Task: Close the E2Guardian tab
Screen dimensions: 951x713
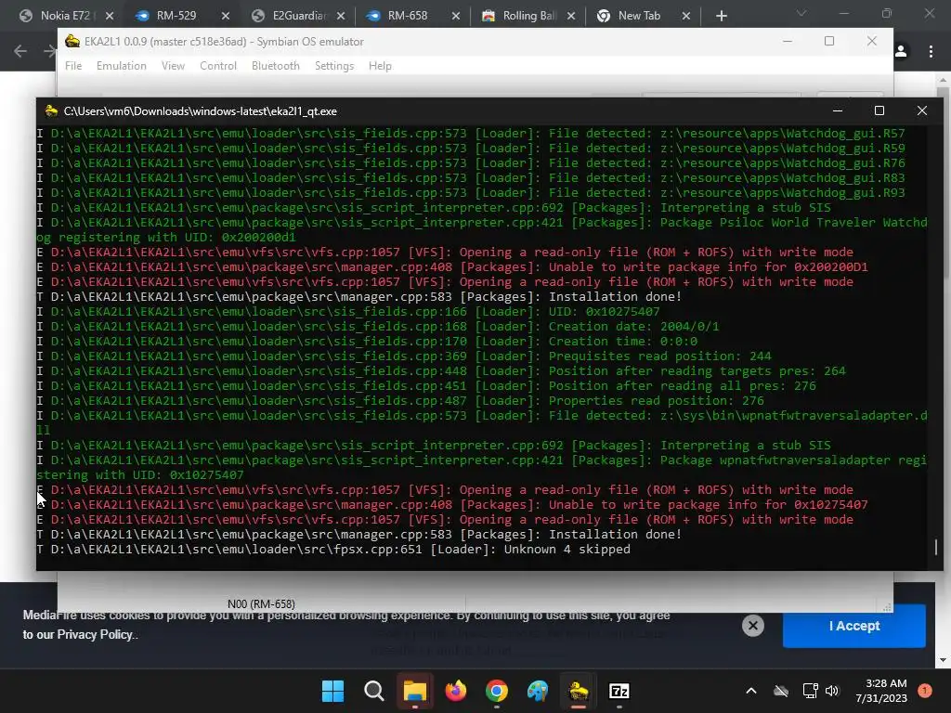Action: click(340, 16)
